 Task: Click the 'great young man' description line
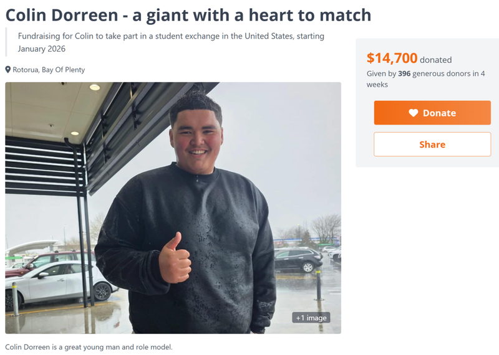tap(89, 347)
